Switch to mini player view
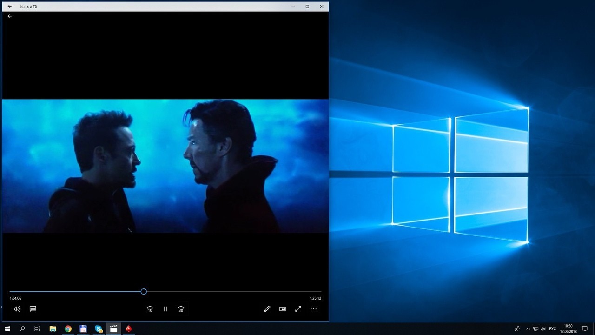 (283, 309)
